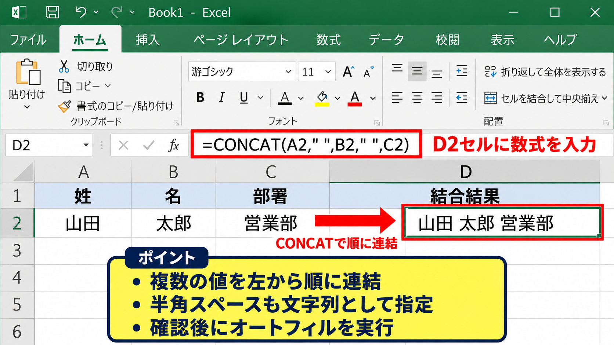Confirm formula entry with checkmark icon
The image size is (614, 345).
149,146
